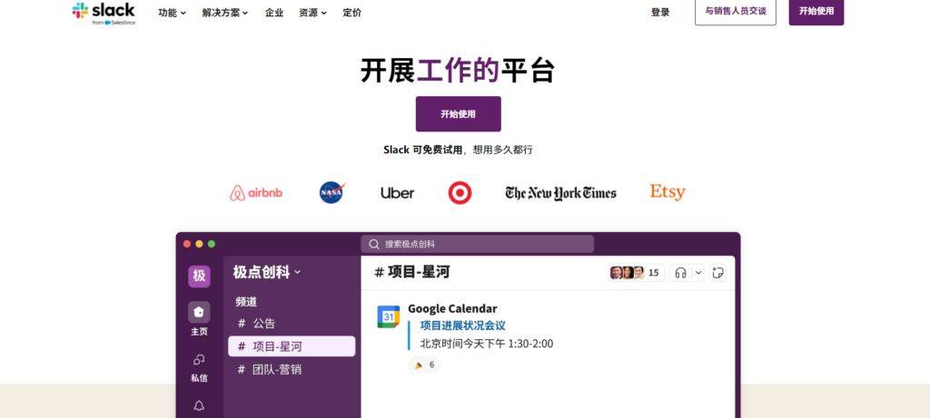930x418 pixels.
Task: Click the 北京时间今天下午 1:30-2:00 text
Action: tap(487, 344)
